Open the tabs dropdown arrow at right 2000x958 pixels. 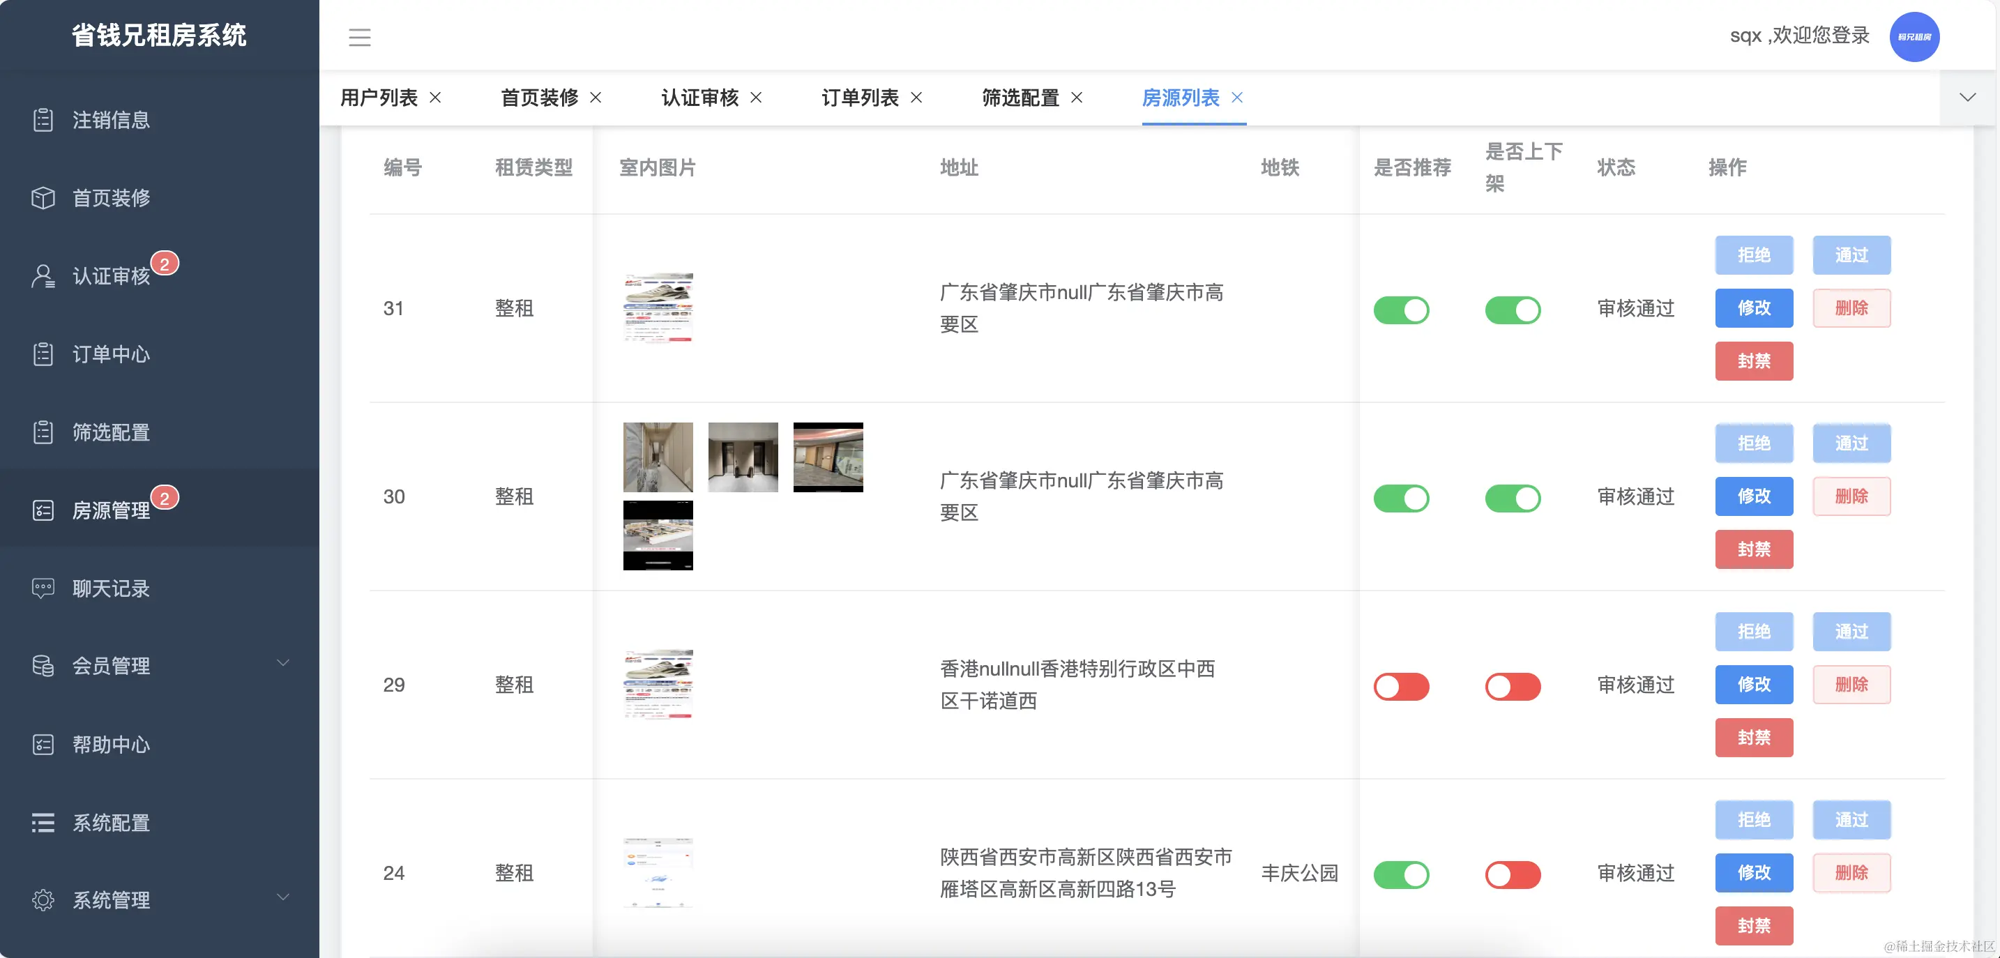1967,98
